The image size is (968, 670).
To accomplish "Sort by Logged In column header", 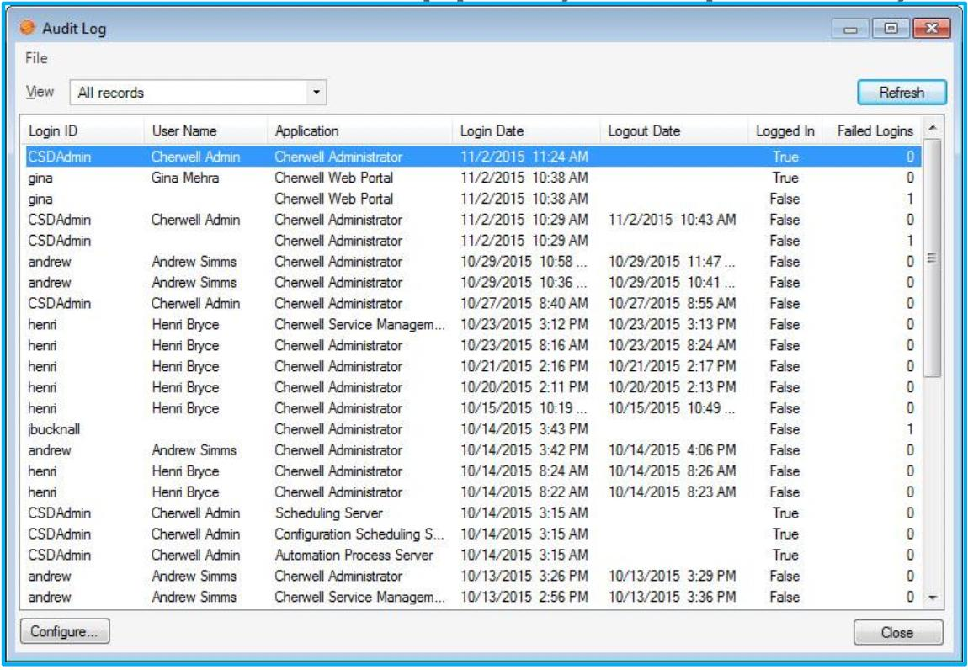I will click(785, 131).
